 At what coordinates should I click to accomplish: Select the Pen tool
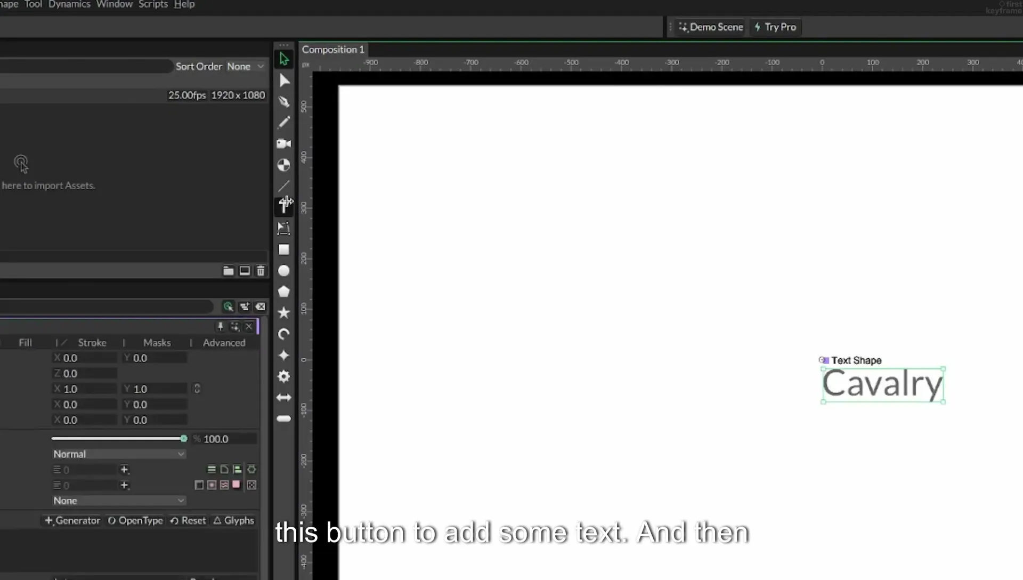(x=284, y=101)
